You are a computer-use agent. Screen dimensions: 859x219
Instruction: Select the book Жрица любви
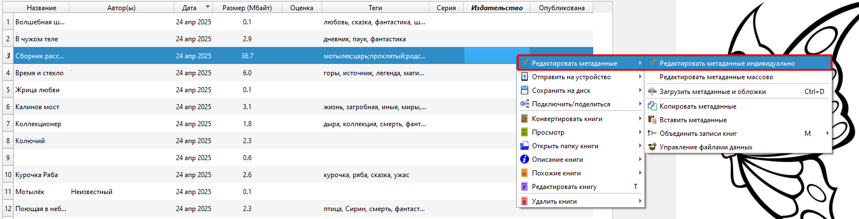[x=37, y=90]
